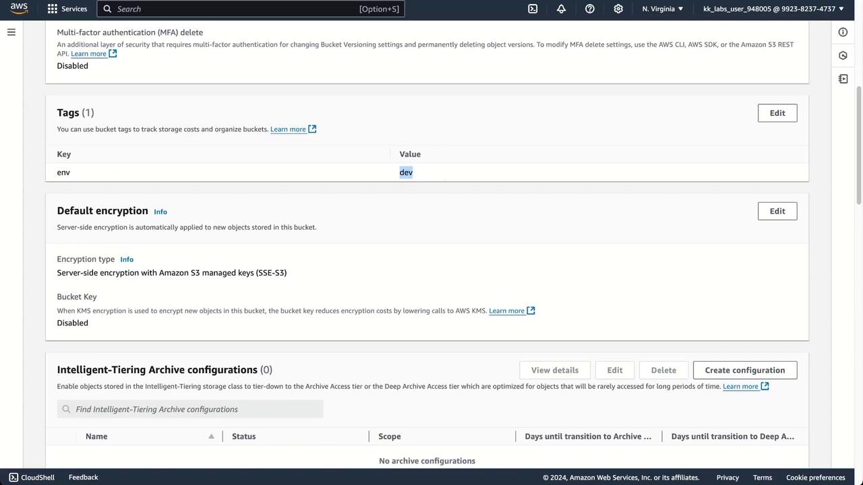Open Feedback in footer
863x485 pixels.
coord(84,477)
